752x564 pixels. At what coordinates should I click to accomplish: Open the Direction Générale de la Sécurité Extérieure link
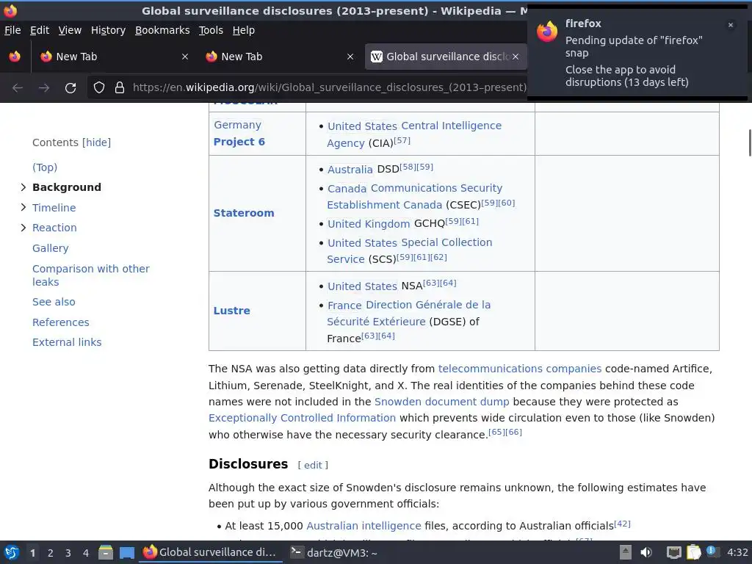[x=408, y=313]
